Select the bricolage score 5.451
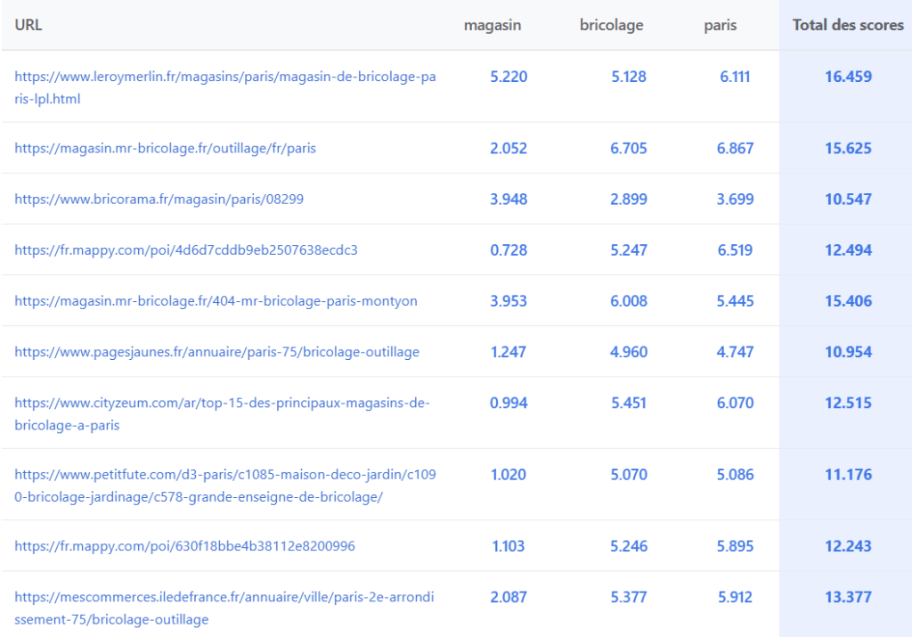 point(629,403)
